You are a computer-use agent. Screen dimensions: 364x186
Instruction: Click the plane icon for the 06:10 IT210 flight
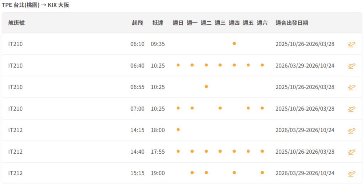(351, 44)
